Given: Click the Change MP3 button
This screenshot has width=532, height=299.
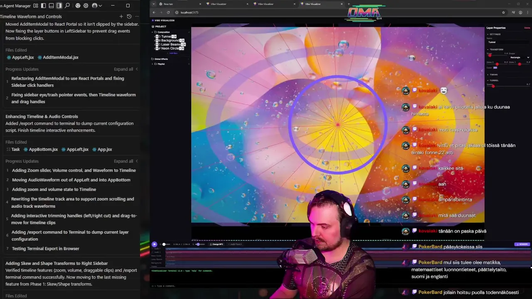Looking at the screenshot, I should pos(217,244).
